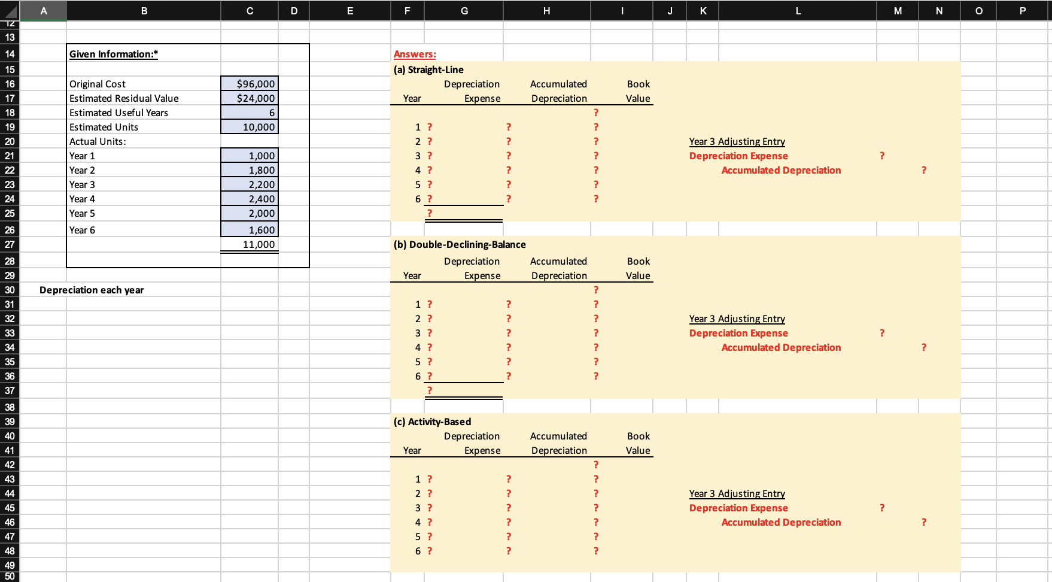Image resolution: width=1052 pixels, height=582 pixels.
Task: Select the "$24,000" residual value cell
Action: pos(250,98)
